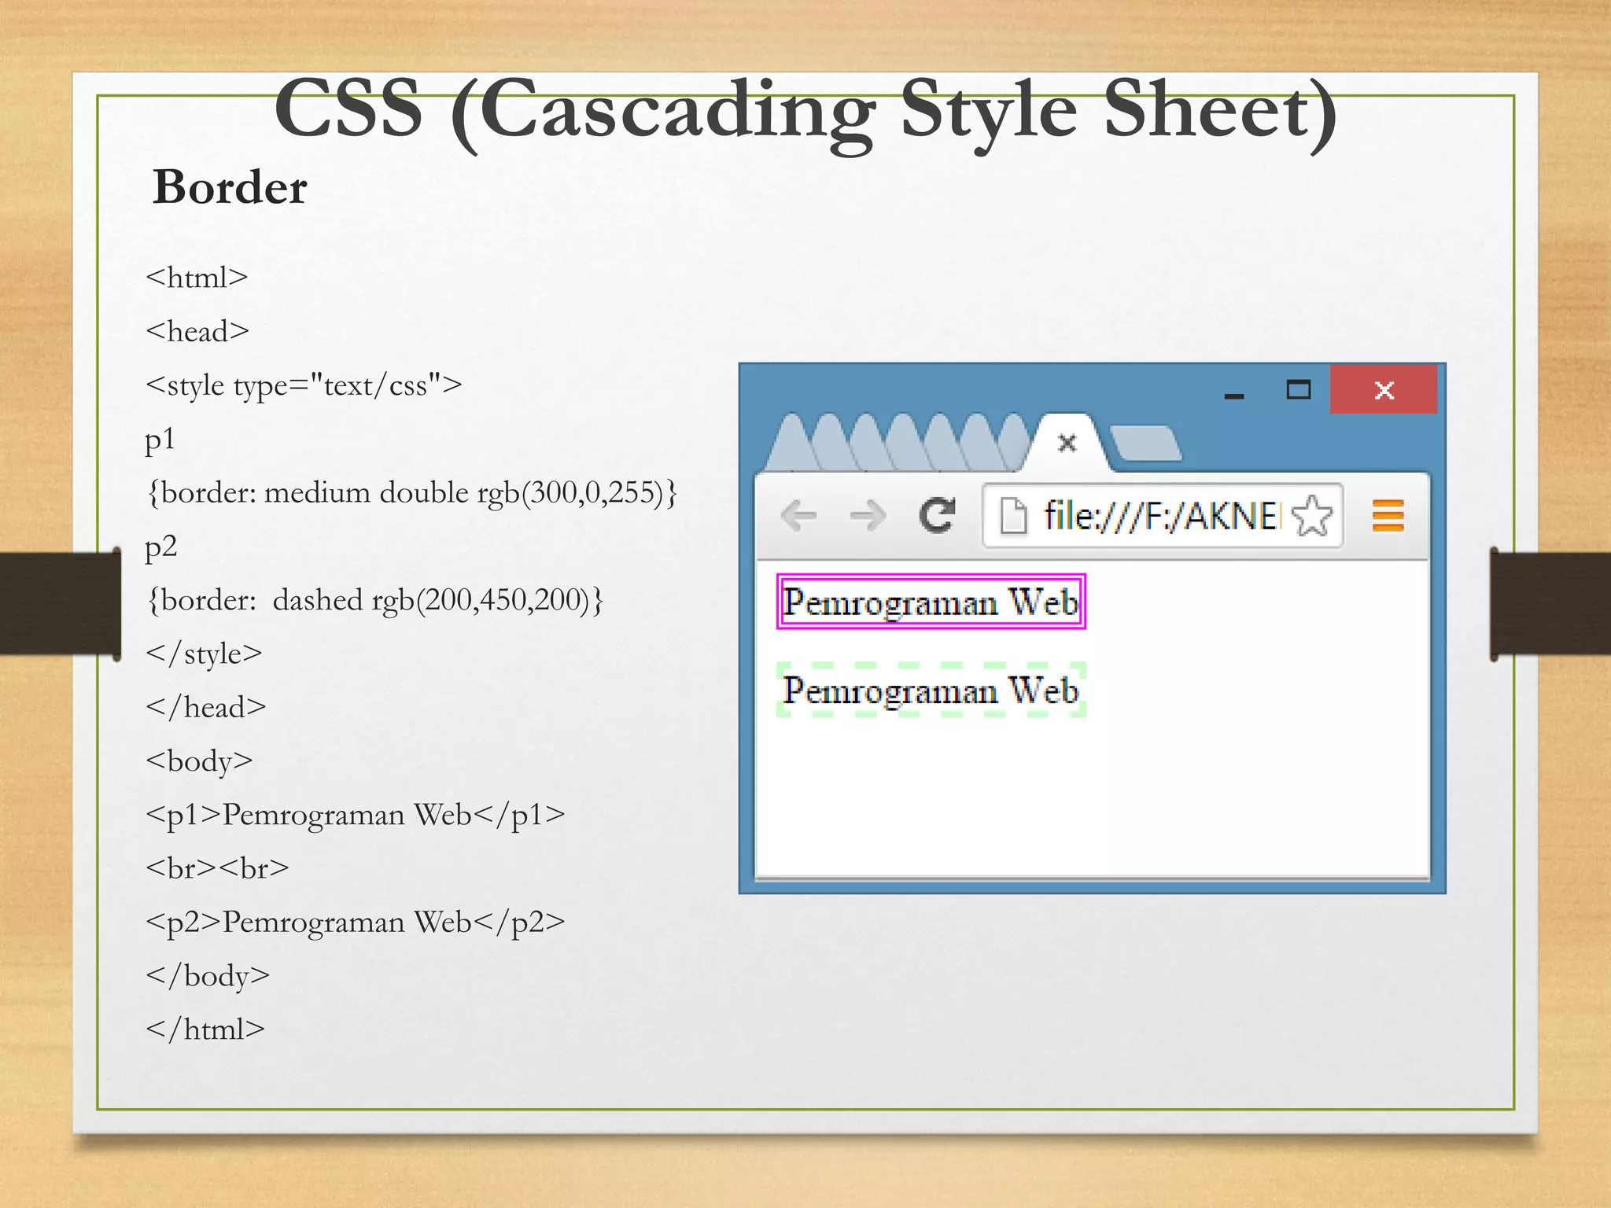Viewport: 1611px width, 1208px height.
Task: Click the page file icon in the address bar
Action: 1013,516
